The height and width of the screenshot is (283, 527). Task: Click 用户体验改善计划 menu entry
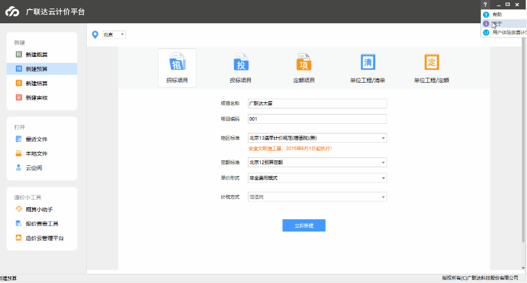click(508, 32)
